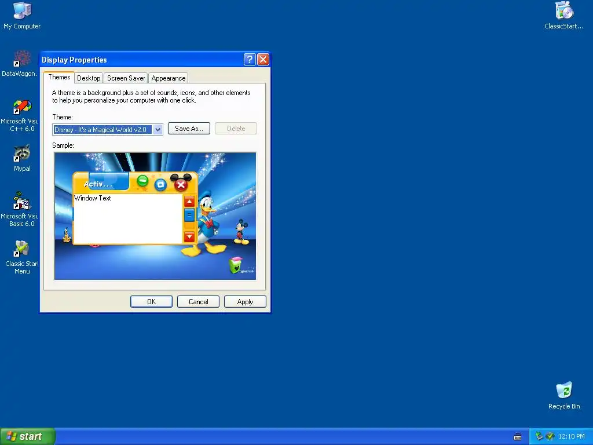Open My Computer desktop icon
Image resolution: width=593 pixels, height=445 pixels.
coord(22,15)
